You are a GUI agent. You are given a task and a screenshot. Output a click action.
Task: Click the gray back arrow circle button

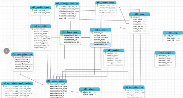(7, 51)
